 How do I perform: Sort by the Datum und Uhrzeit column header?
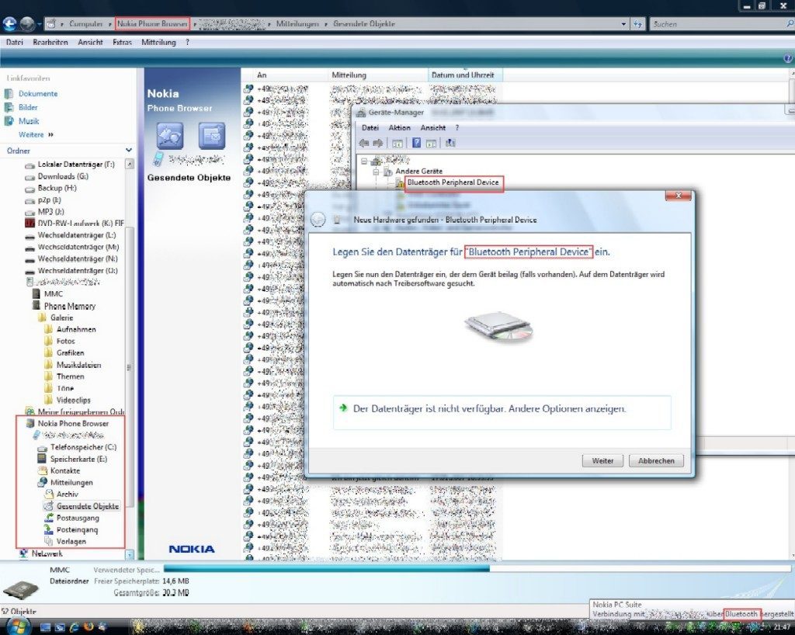pyautogui.click(x=465, y=75)
